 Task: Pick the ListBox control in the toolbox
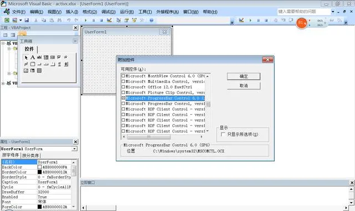tap(53, 57)
